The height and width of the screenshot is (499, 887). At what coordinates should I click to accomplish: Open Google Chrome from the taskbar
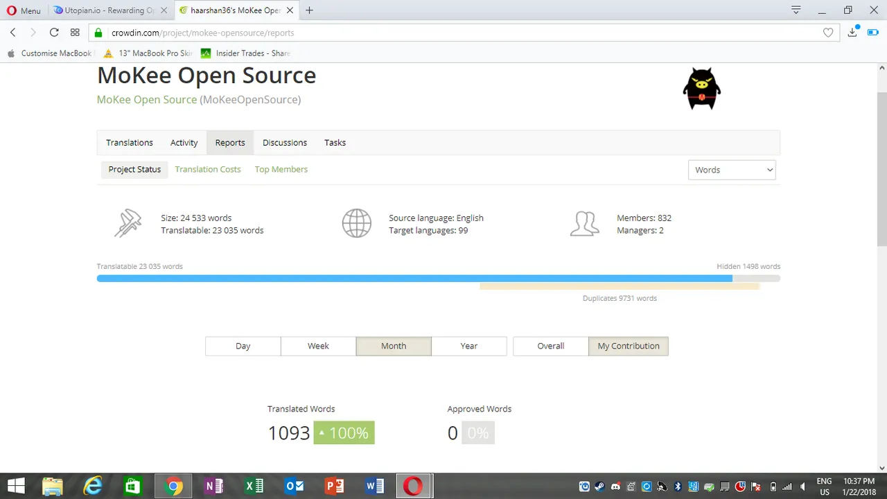click(174, 486)
